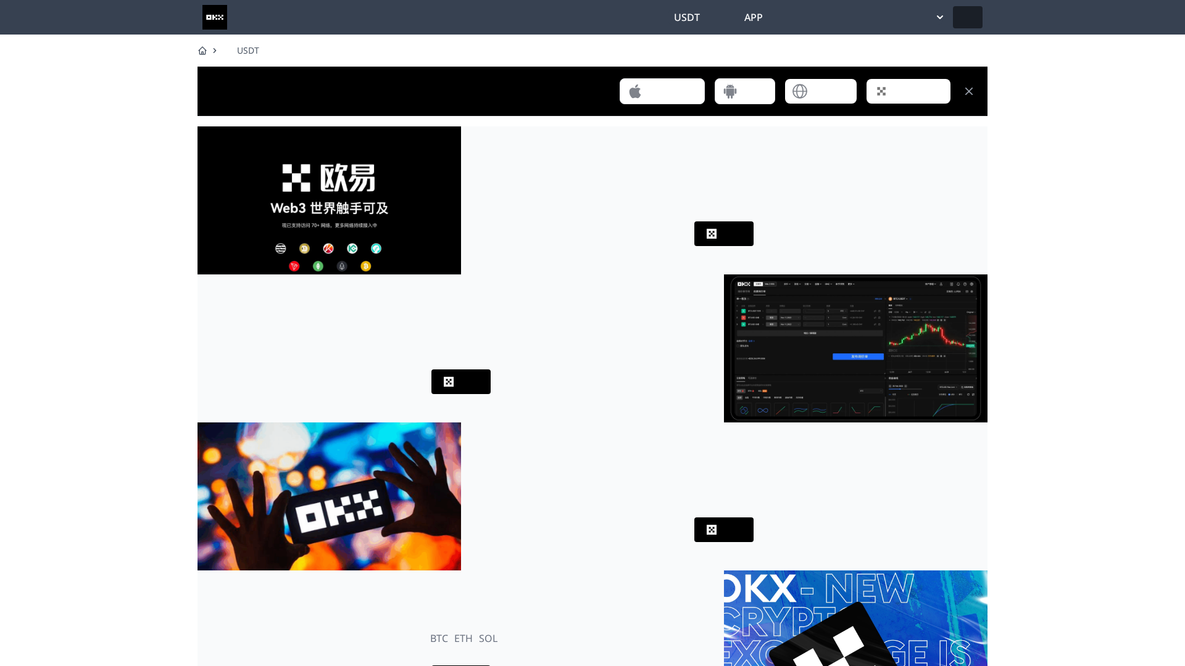Click the Apple download button in the banner

click(x=662, y=91)
